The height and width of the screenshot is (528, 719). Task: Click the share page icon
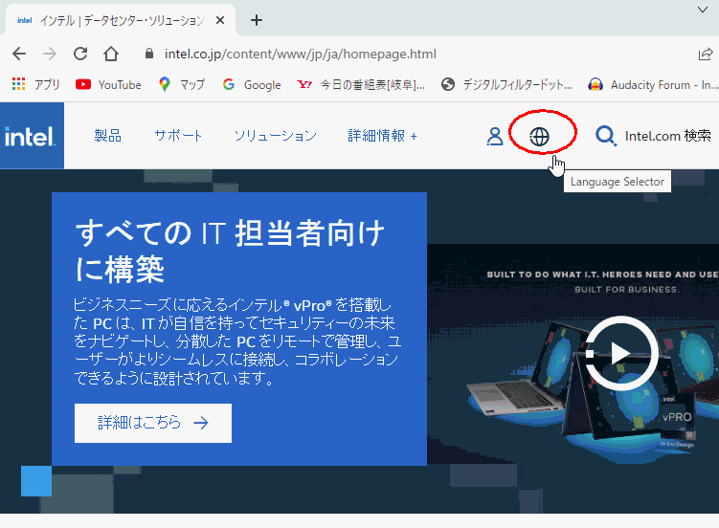pyautogui.click(x=706, y=54)
